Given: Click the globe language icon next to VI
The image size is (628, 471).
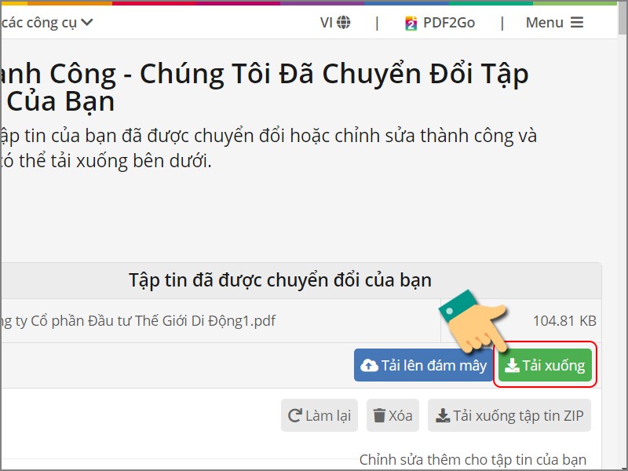Looking at the screenshot, I should 341,23.
